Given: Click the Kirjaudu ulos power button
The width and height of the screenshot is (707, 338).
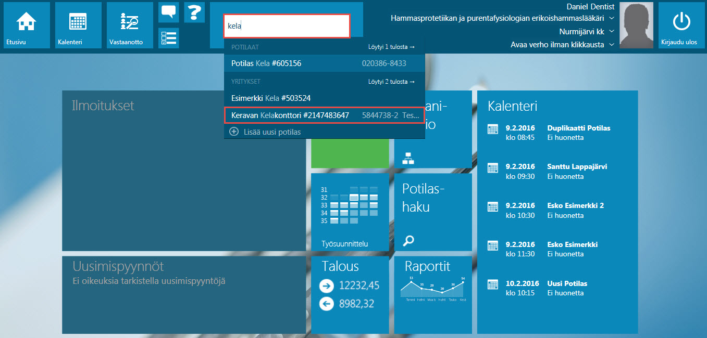Looking at the screenshot, I should tap(681, 25).
